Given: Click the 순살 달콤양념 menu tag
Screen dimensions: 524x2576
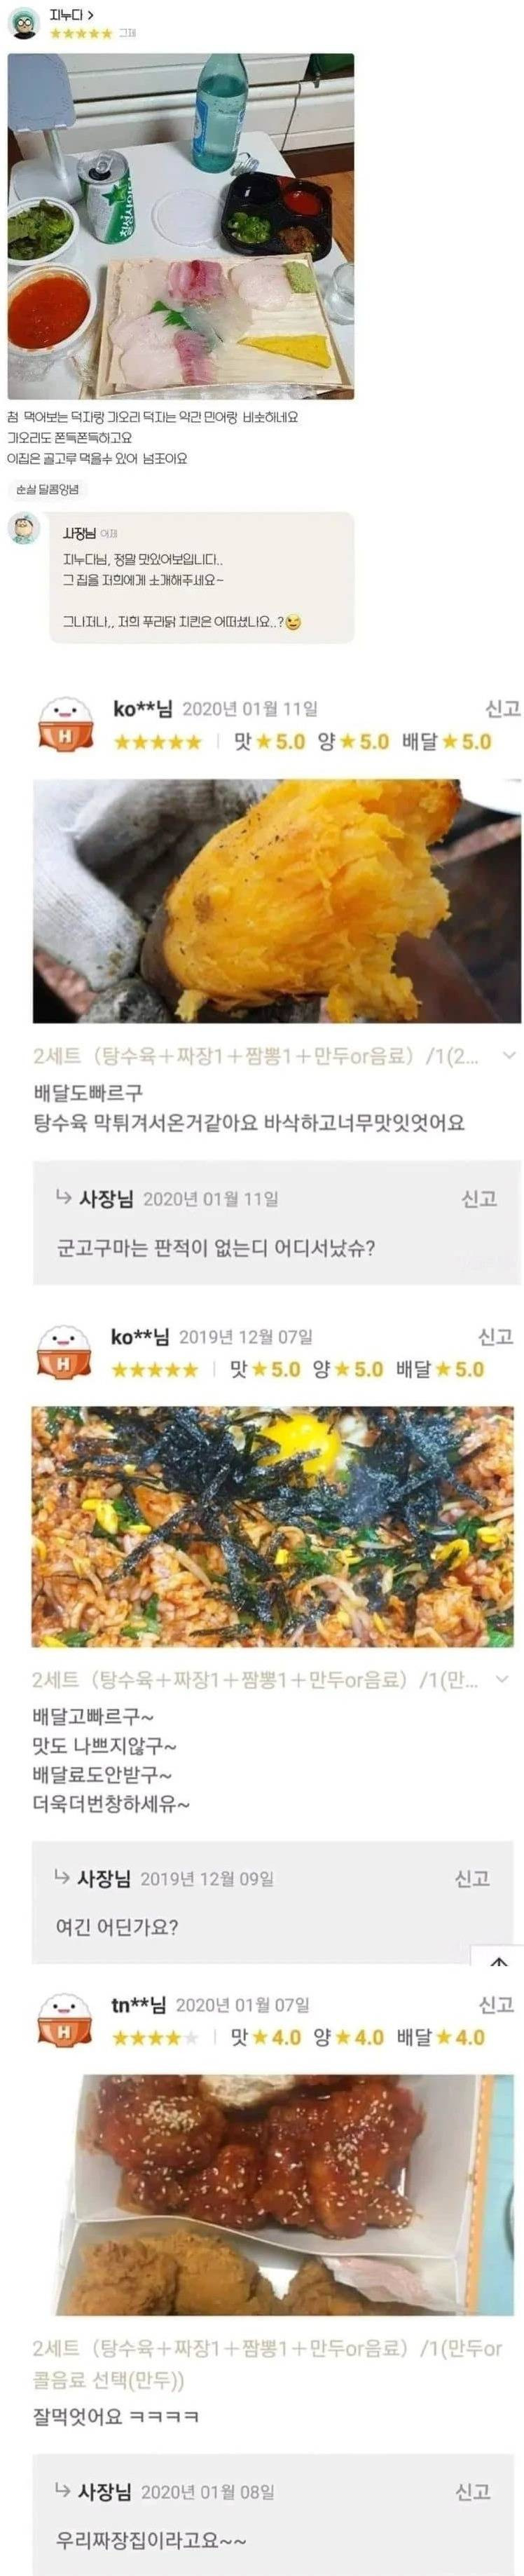Looking at the screenshot, I should click(x=47, y=490).
